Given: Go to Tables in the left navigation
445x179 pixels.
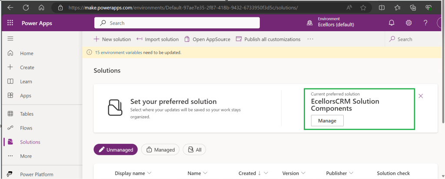Looking at the screenshot, I should (27, 114).
